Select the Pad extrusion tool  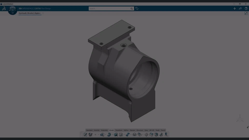[102, 135]
